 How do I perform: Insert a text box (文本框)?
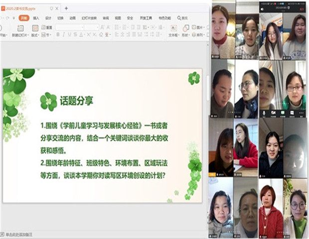click(173, 29)
